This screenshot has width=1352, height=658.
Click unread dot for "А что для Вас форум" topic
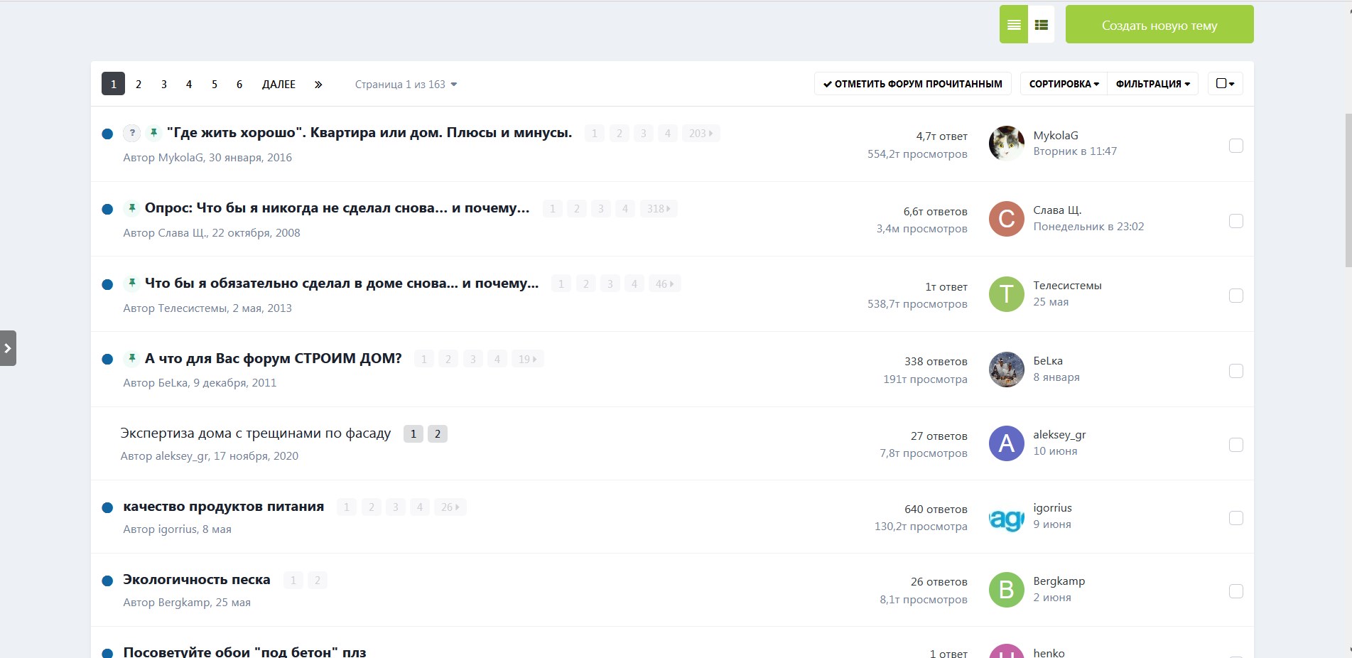click(x=107, y=360)
